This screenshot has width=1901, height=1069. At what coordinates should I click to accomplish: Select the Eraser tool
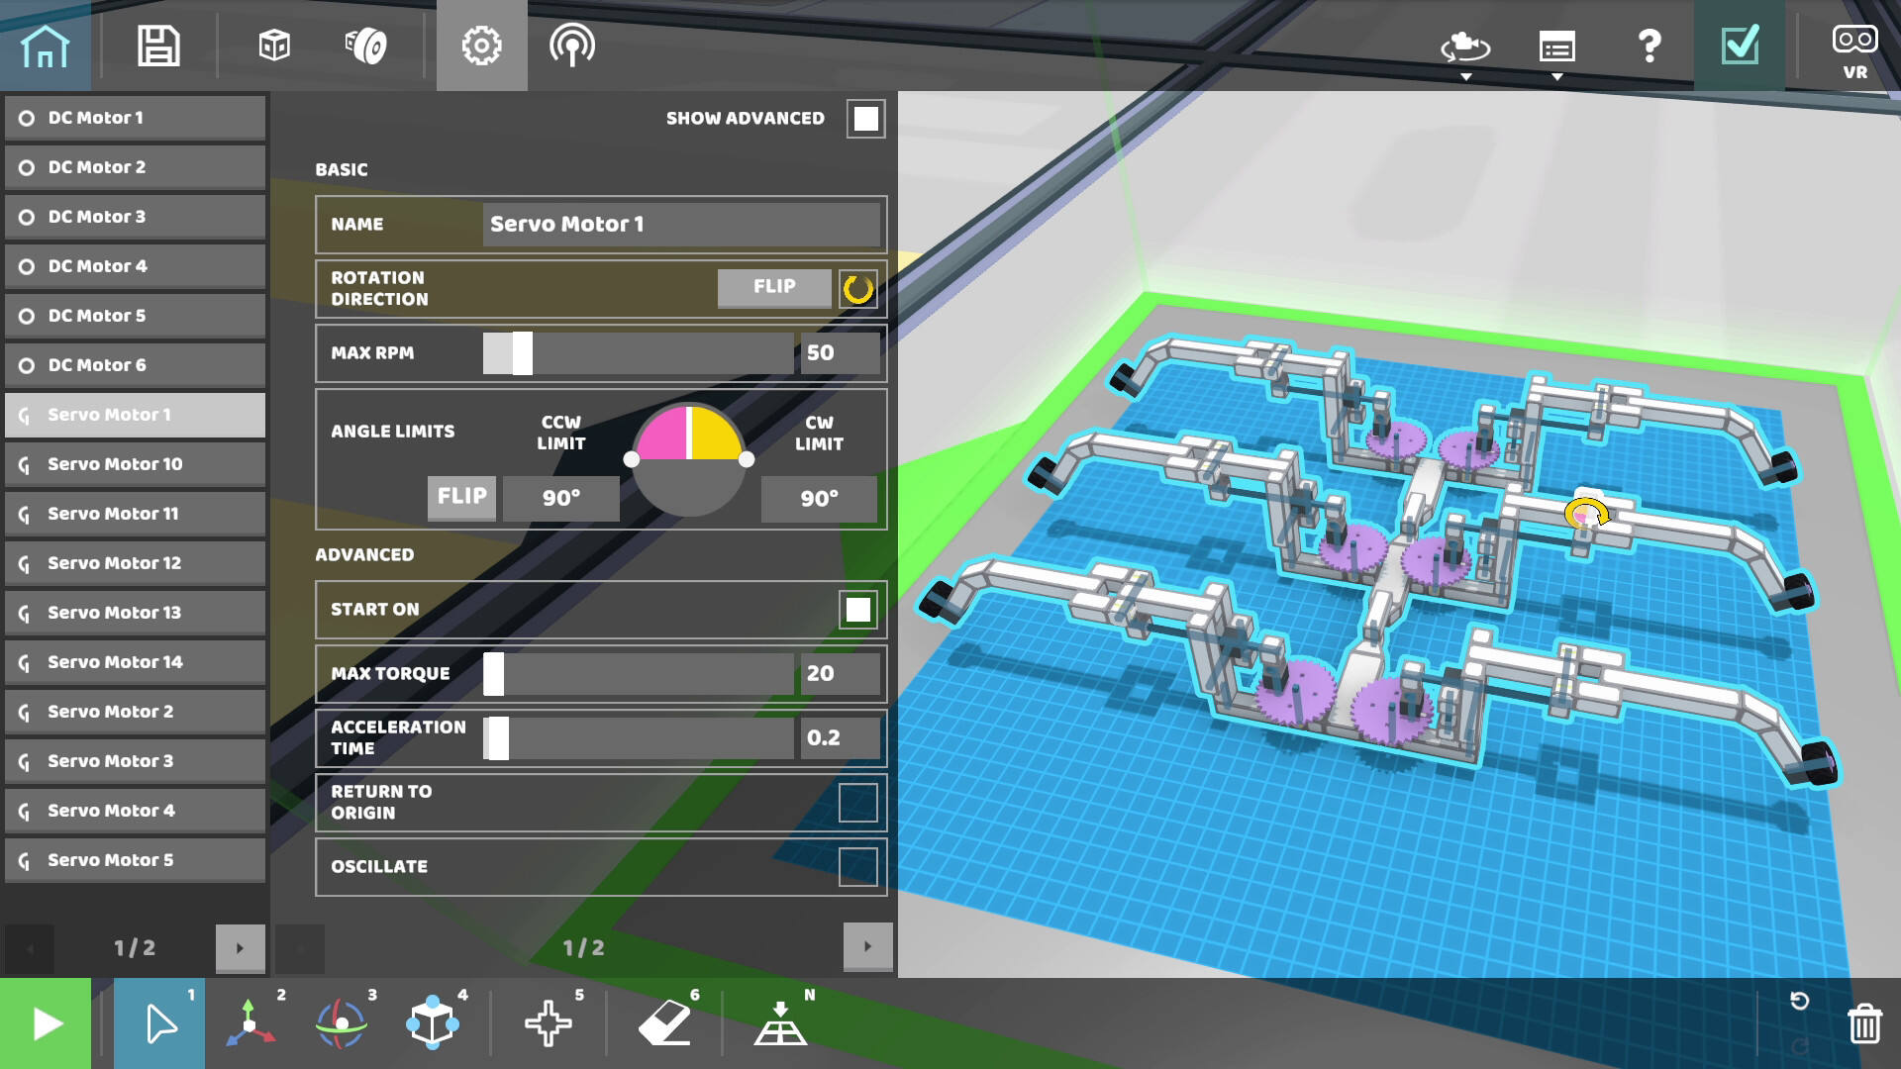pyautogui.click(x=664, y=1023)
